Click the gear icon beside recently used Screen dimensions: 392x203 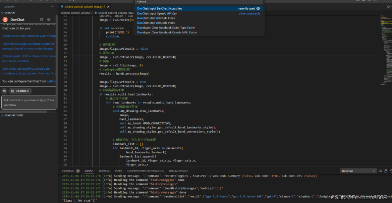coord(258,9)
